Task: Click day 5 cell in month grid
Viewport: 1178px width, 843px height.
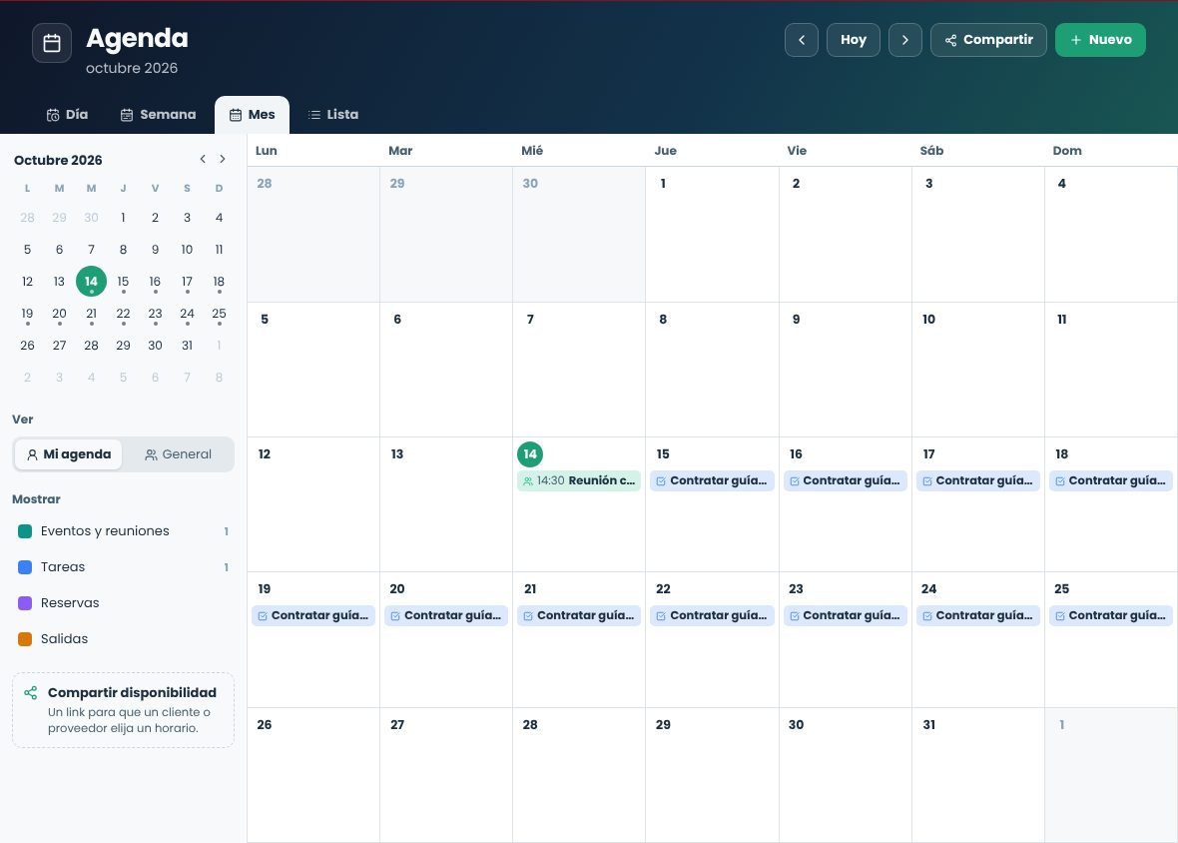Action: tap(313, 370)
